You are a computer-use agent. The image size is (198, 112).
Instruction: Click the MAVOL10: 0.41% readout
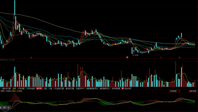click(7, 60)
